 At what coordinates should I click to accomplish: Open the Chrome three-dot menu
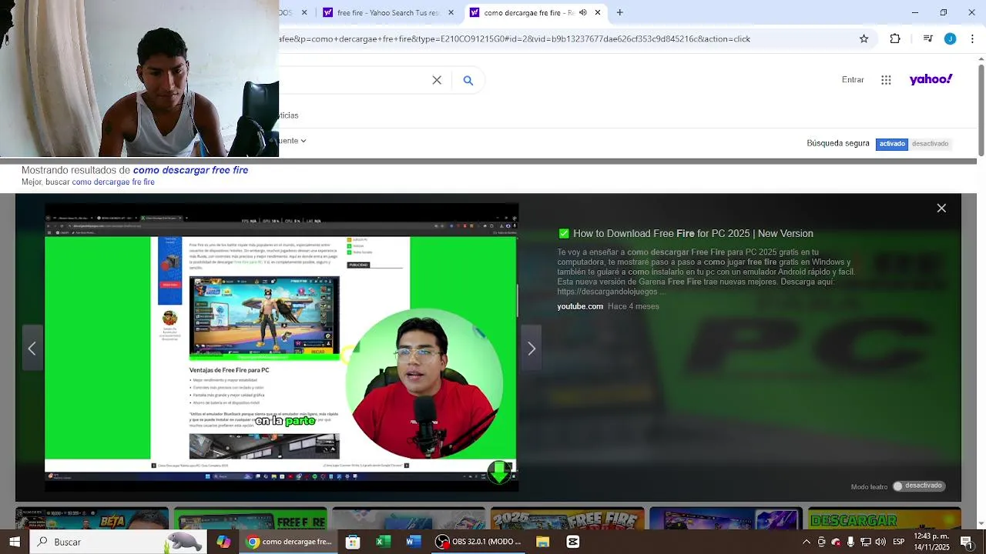click(972, 38)
